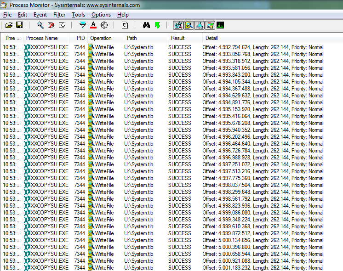
Task: Select row with Offset 4.998.037.504
Action: pyautogui.click(x=171, y=185)
